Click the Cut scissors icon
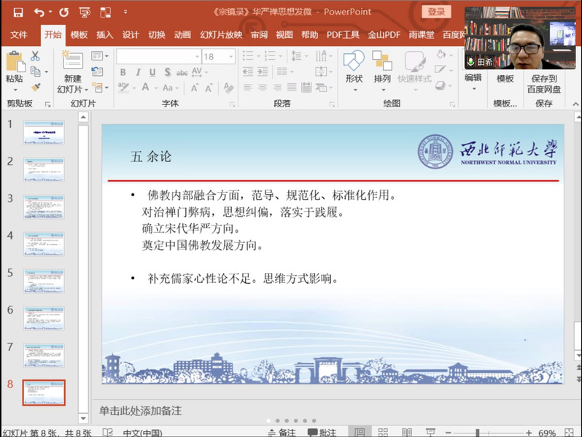Screen dimensions: 582x437 click(x=35, y=56)
